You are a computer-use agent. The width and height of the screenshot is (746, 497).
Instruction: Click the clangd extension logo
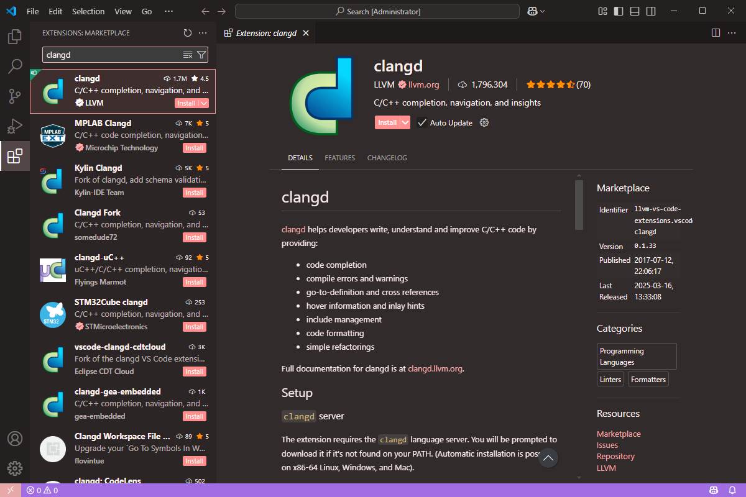point(321,95)
